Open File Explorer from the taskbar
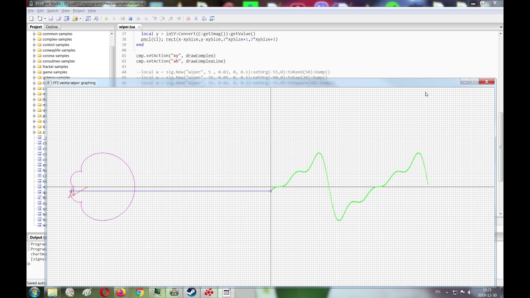 (52, 293)
